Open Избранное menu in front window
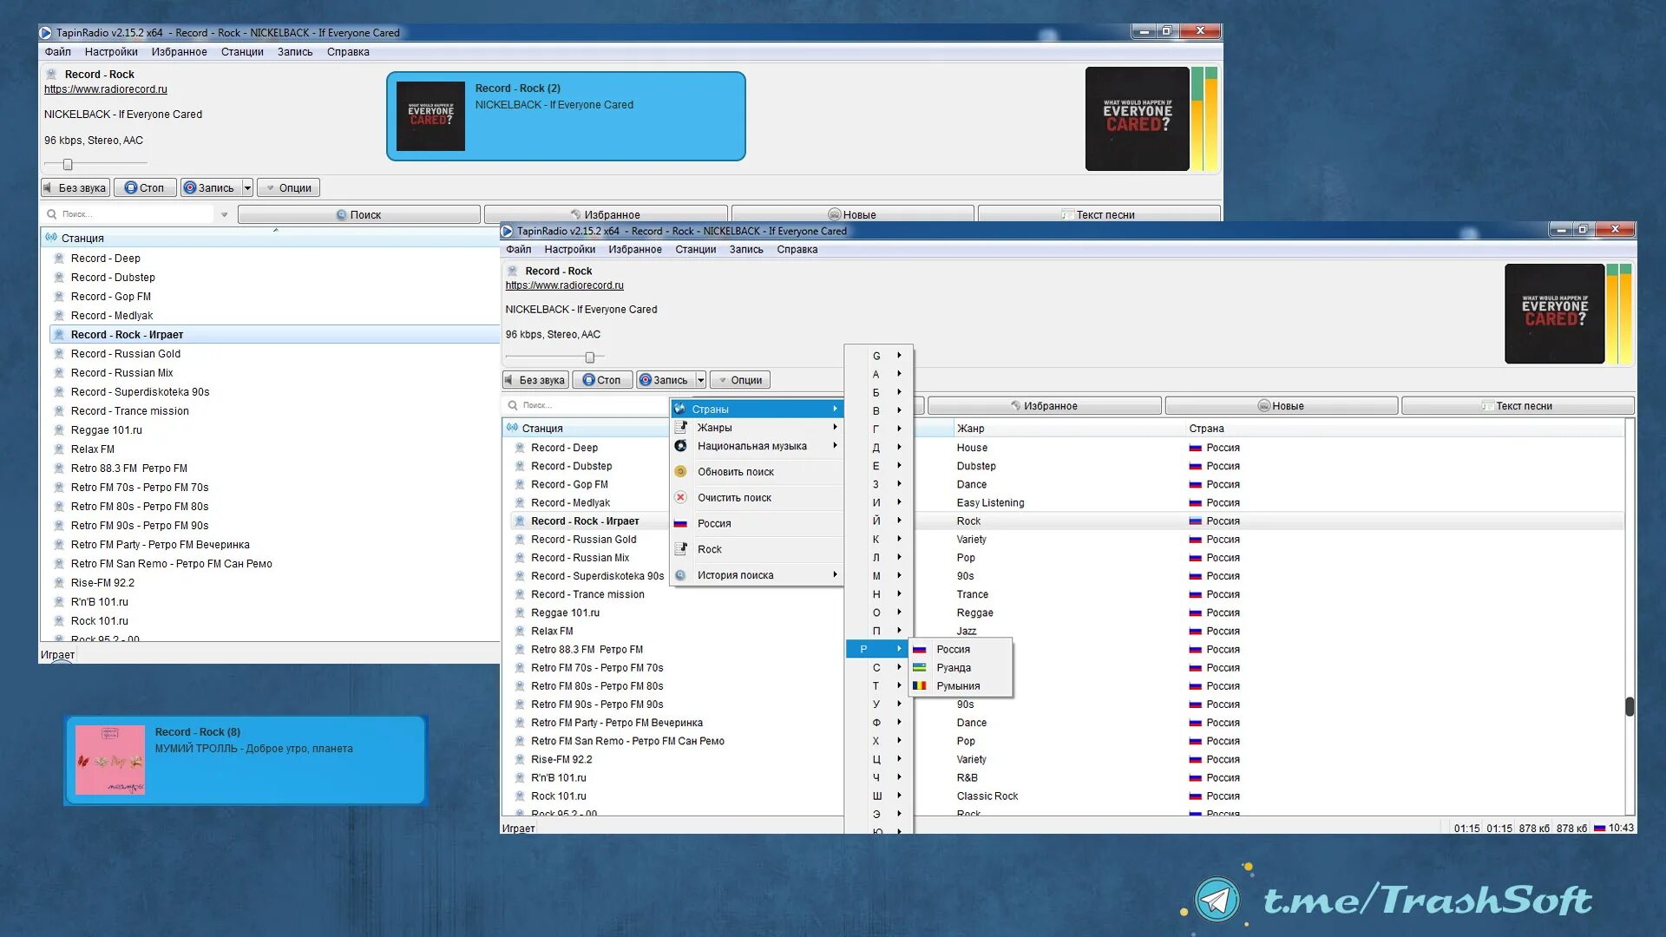 635,250
